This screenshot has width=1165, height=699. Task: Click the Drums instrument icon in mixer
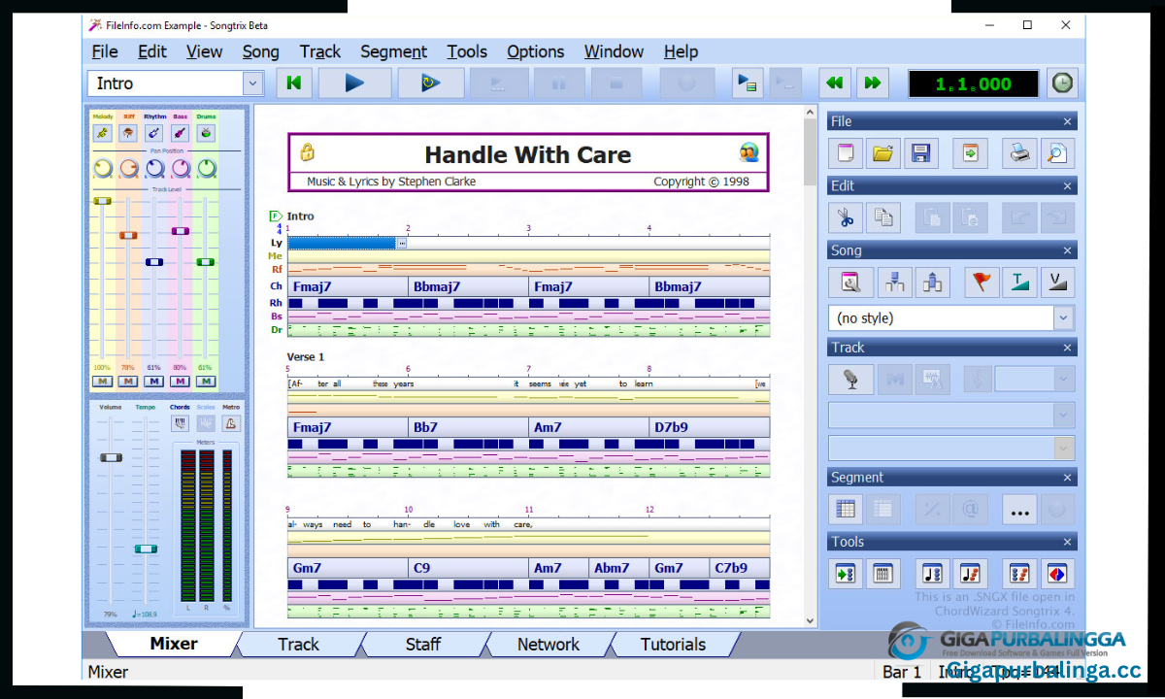pos(206,133)
